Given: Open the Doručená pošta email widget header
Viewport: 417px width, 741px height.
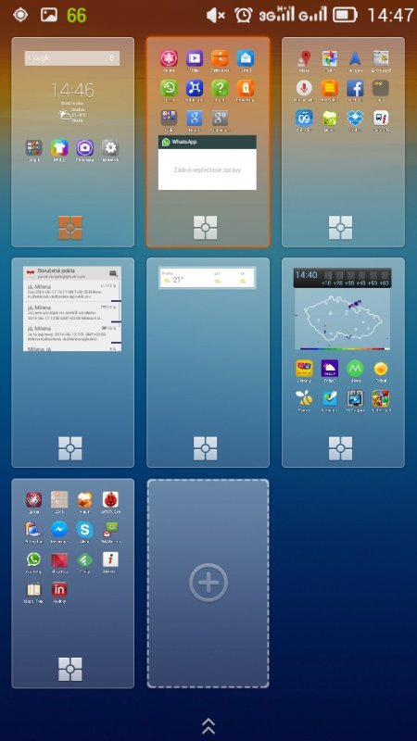Looking at the screenshot, I should 72,272.
